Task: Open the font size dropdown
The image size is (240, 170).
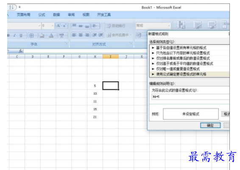Action: coord(52,26)
